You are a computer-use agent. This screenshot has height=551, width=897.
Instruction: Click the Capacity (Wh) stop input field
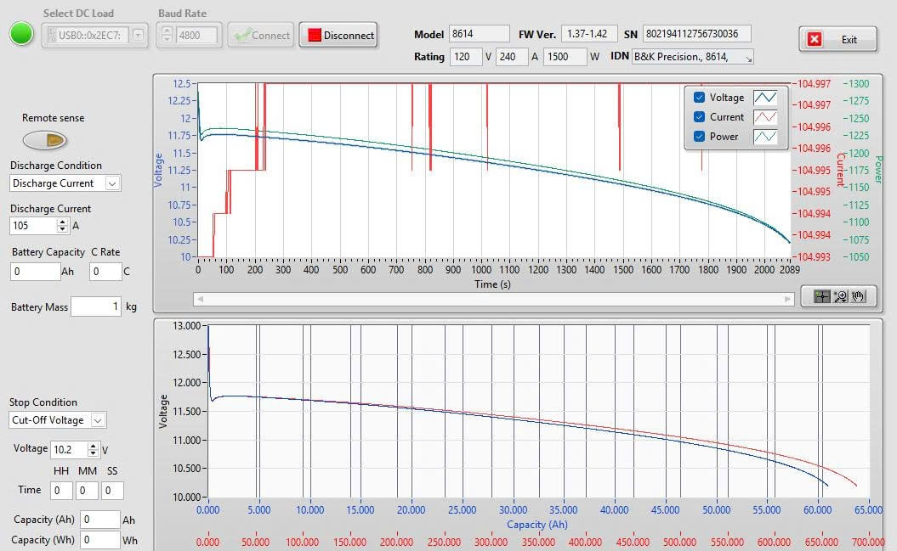100,540
